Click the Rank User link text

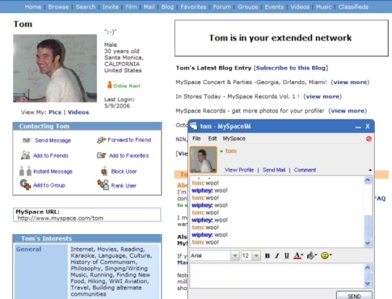[x=124, y=185]
